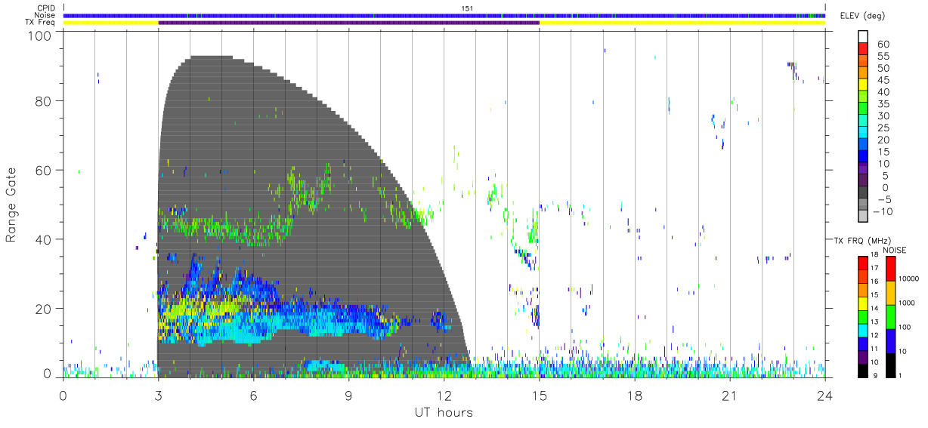The image size is (928, 428).
Task: Click the 55 tick label on the ELEV colorbar
Action: pyautogui.click(x=883, y=56)
